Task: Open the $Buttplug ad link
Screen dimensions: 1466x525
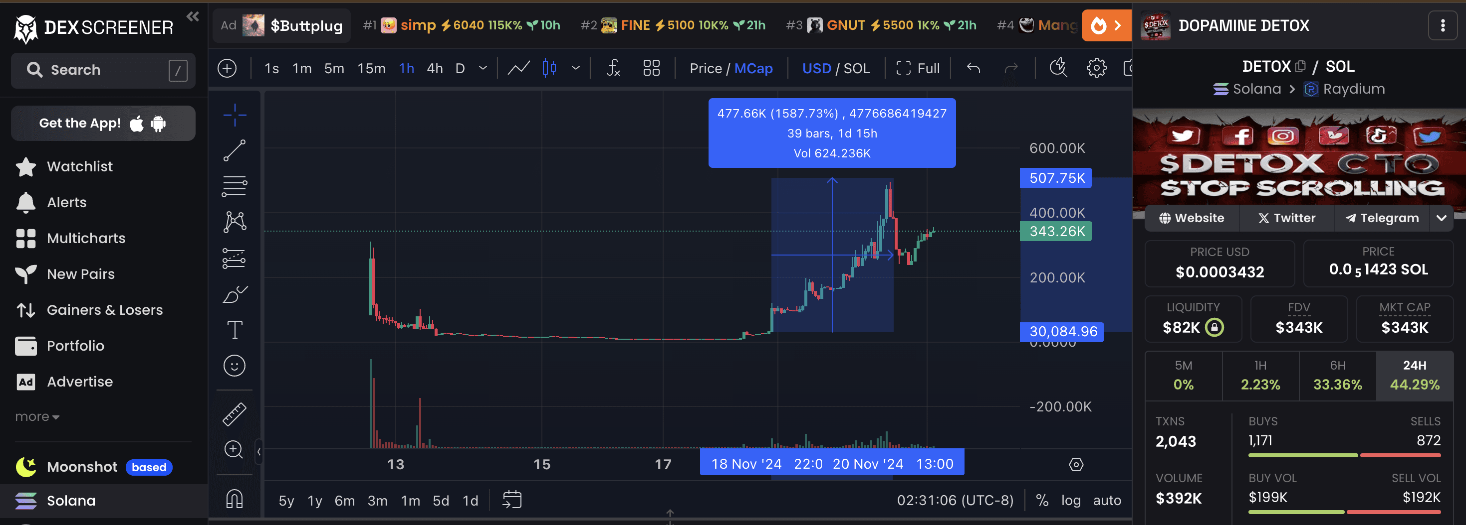Action: point(282,25)
